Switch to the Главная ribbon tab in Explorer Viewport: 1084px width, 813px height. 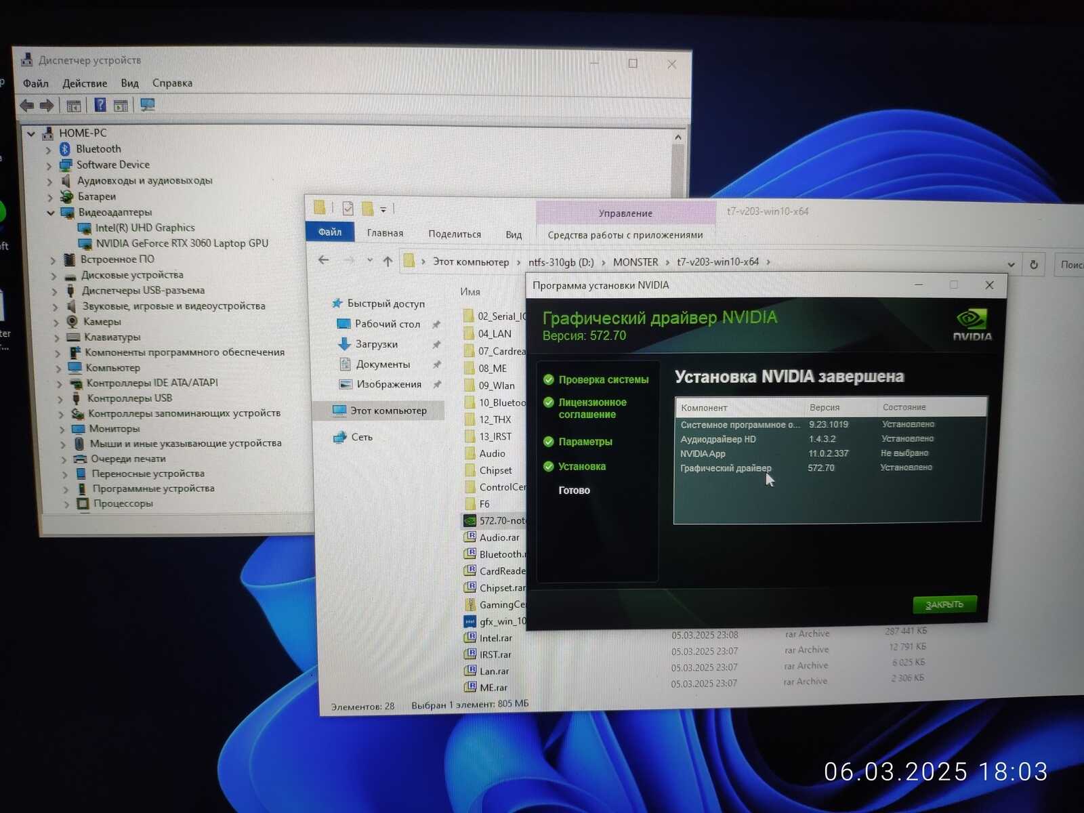385,233
